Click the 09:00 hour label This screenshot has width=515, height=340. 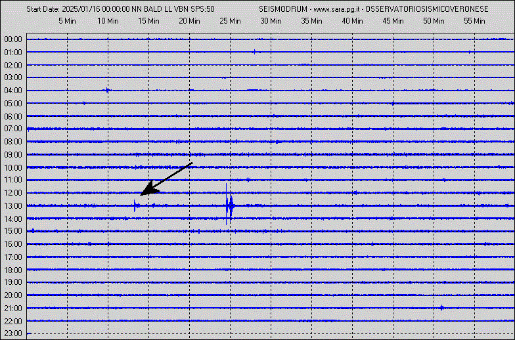click(x=13, y=155)
